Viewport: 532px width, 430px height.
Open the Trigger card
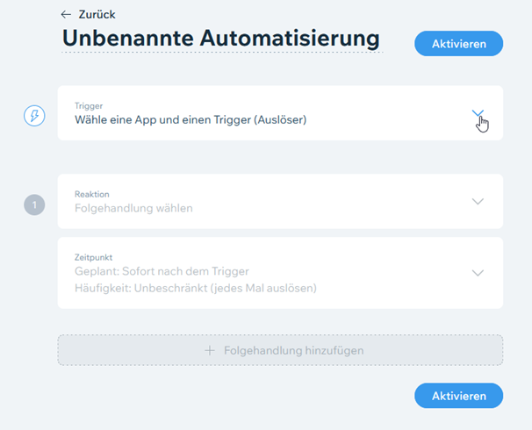pos(280,113)
